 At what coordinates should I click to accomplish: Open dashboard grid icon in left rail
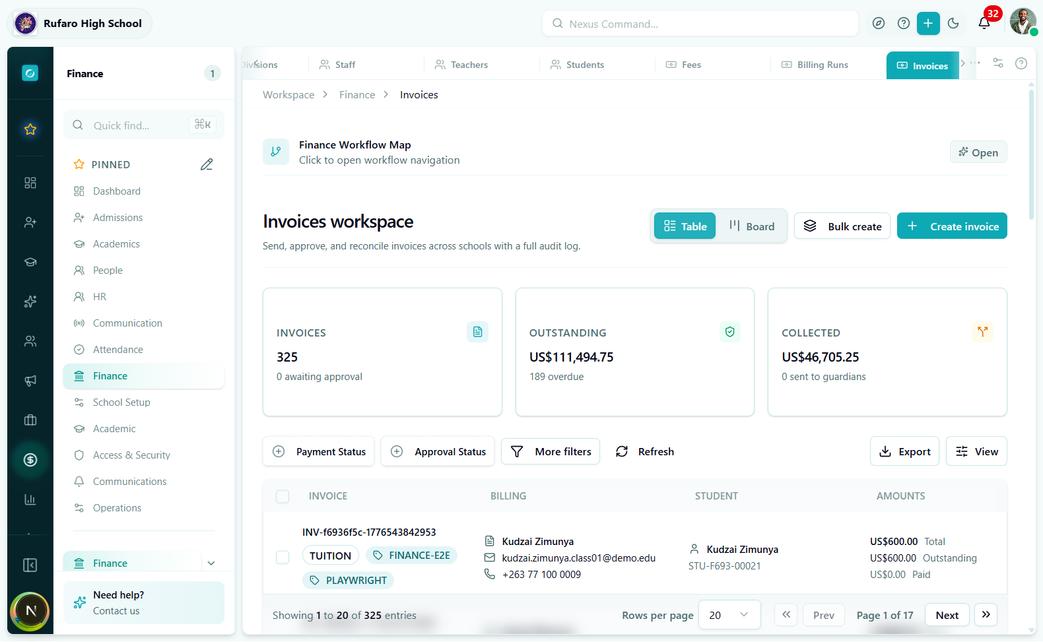(x=30, y=183)
